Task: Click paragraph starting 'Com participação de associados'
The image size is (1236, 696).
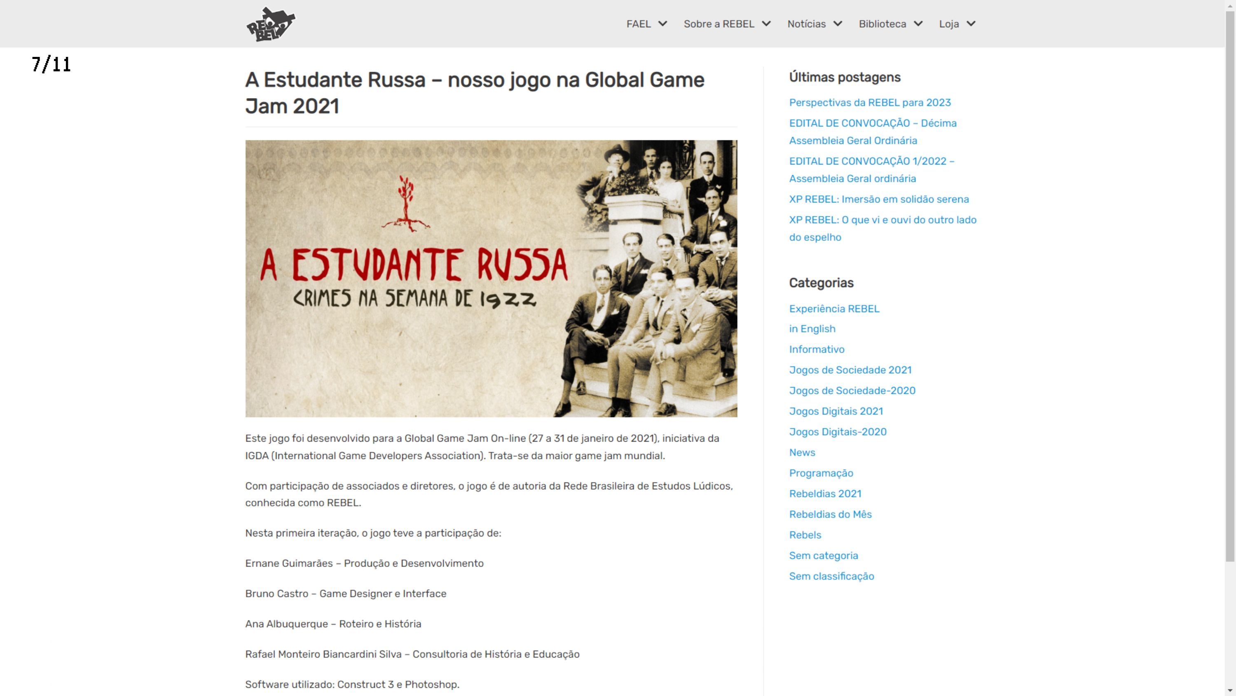Action: [x=489, y=494]
